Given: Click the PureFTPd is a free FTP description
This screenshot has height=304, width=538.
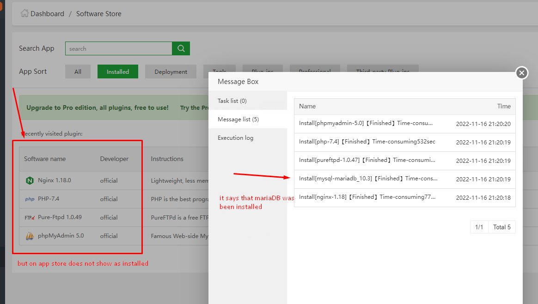Looking at the screenshot, I should click(179, 217).
